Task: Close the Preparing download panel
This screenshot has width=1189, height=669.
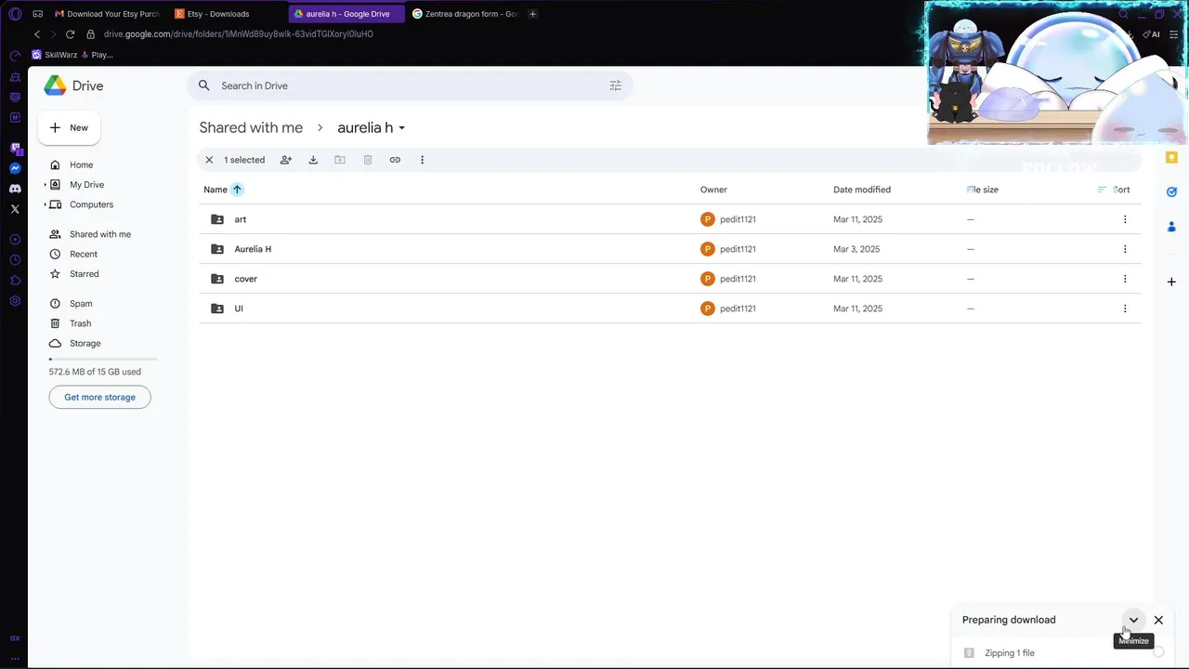Action: (x=1158, y=620)
